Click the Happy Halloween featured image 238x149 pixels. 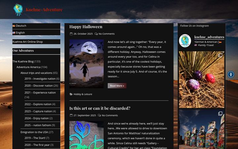tap(87, 64)
